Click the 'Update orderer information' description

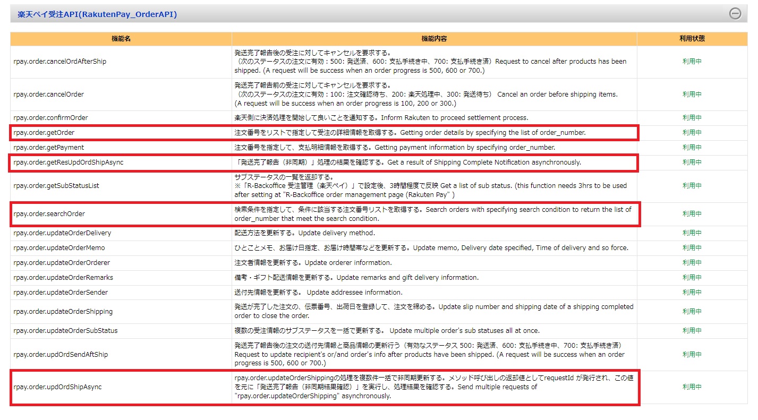click(313, 263)
